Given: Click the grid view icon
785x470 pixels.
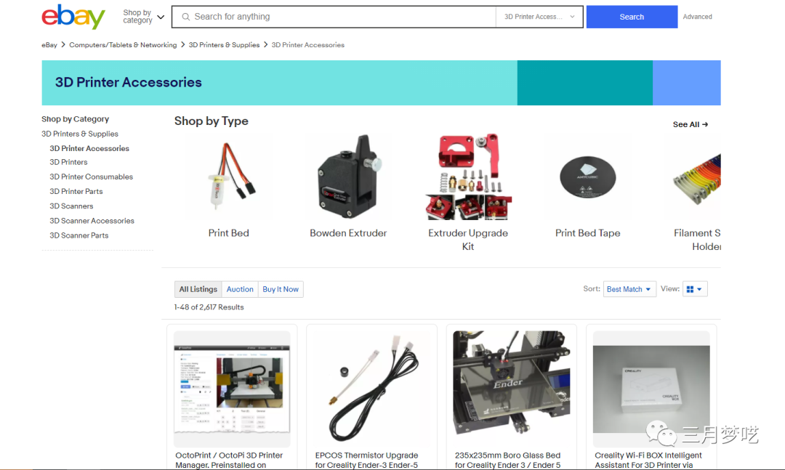Looking at the screenshot, I should pyautogui.click(x=695, y=289).
